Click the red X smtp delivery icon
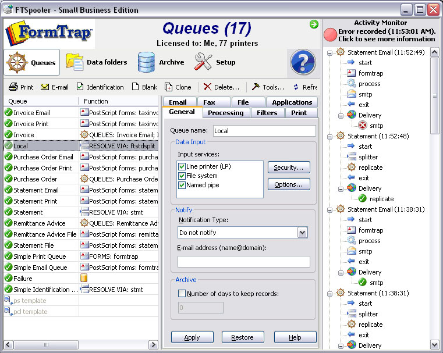Image resolution: width=443 pixels, height=353 pixels. point(363,125)
